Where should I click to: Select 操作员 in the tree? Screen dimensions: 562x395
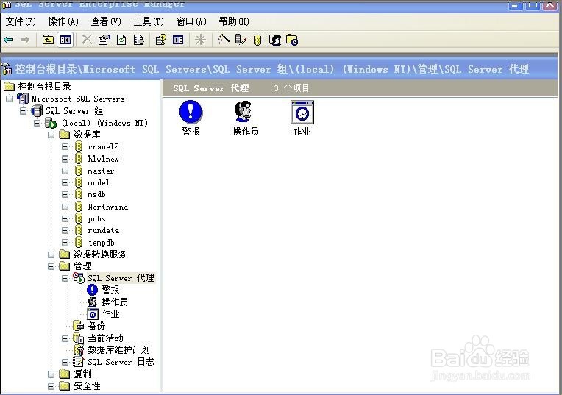coord(115,302)
